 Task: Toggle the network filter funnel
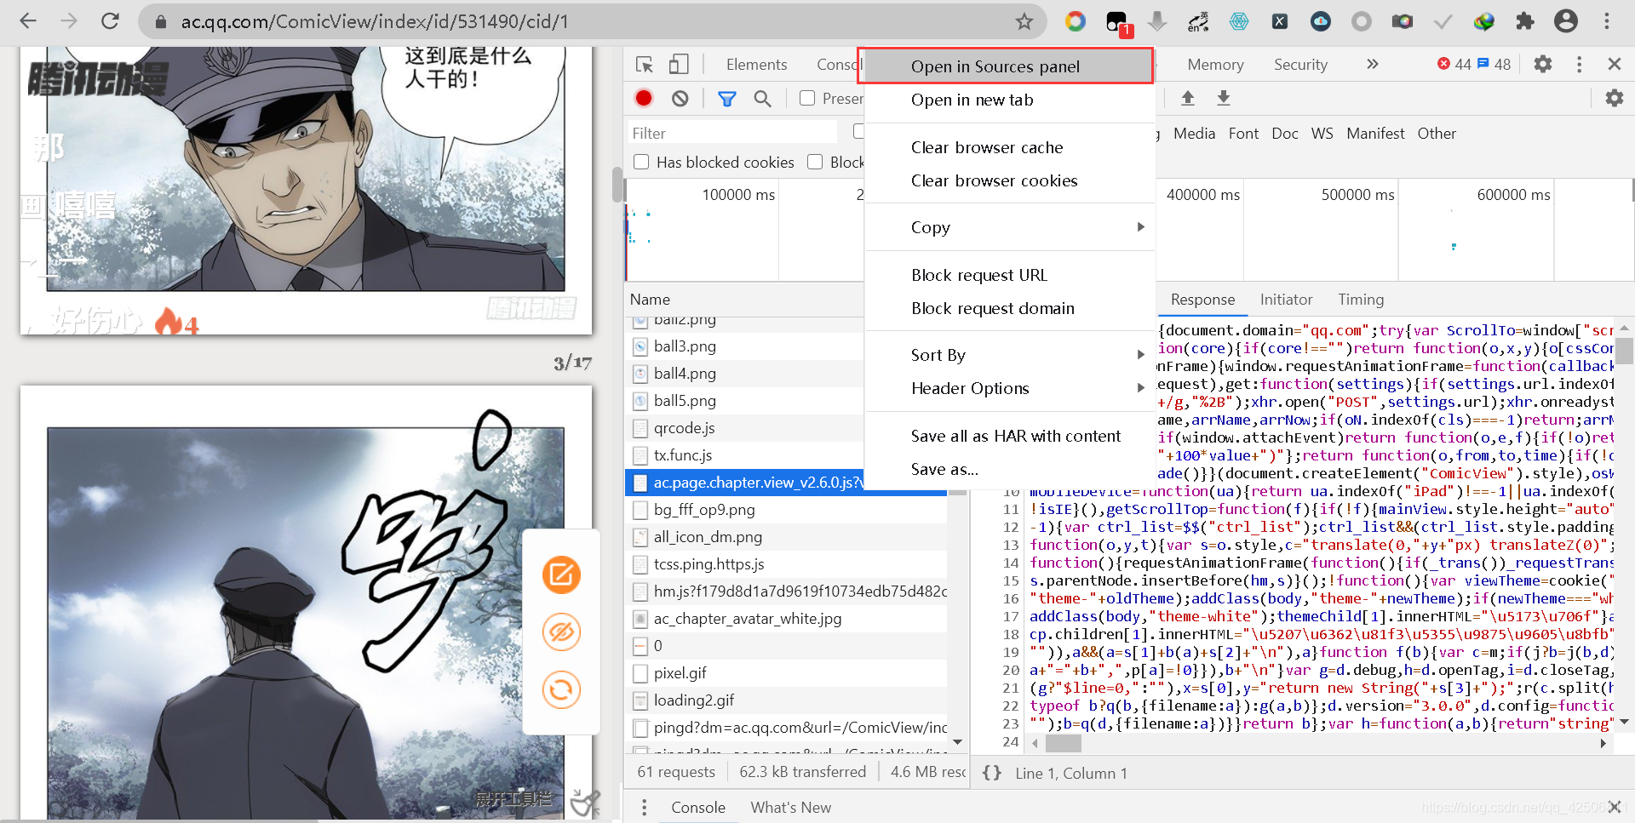727,99
